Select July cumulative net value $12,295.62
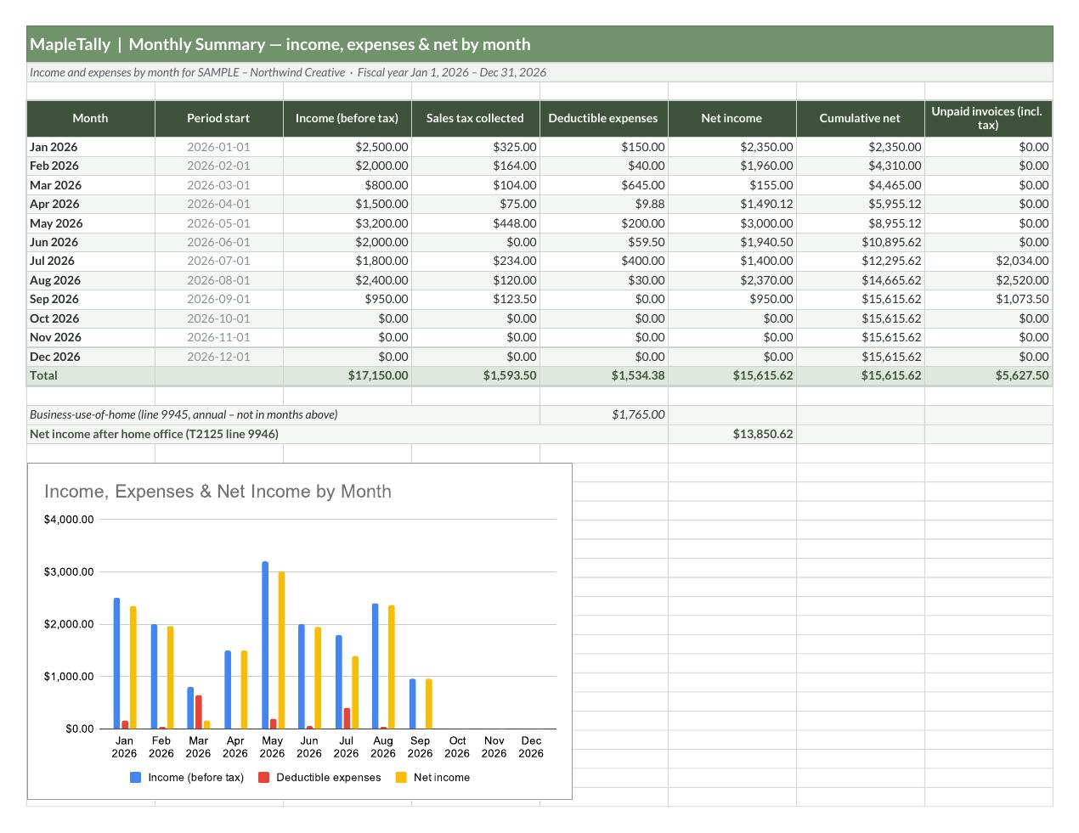 coord(861,261)
